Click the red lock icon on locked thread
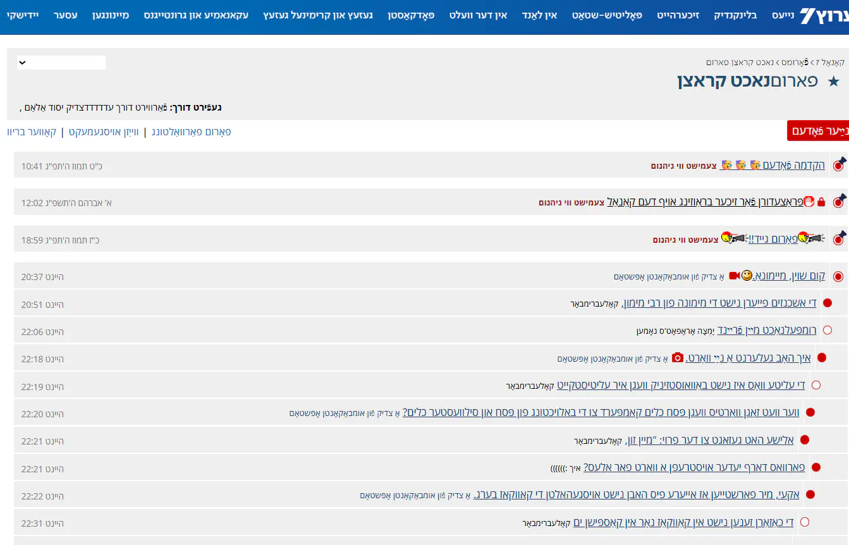The width and height of the screenshot is (849, 545). tap(821, 202)
